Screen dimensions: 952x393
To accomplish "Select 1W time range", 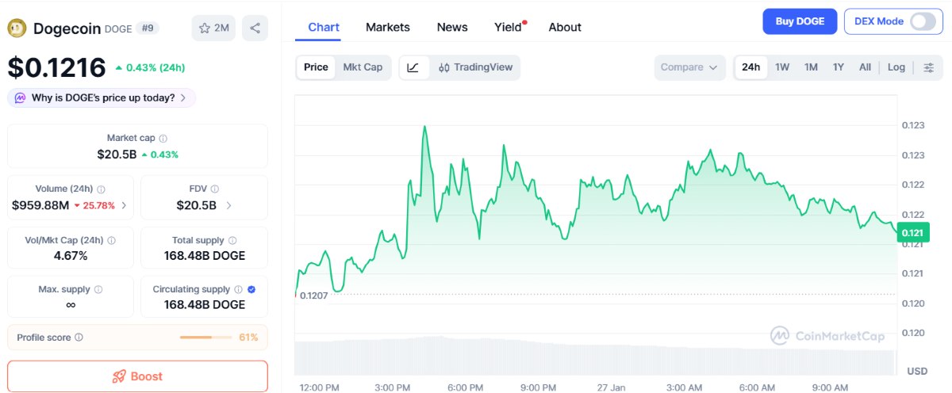I will [782, 67].
